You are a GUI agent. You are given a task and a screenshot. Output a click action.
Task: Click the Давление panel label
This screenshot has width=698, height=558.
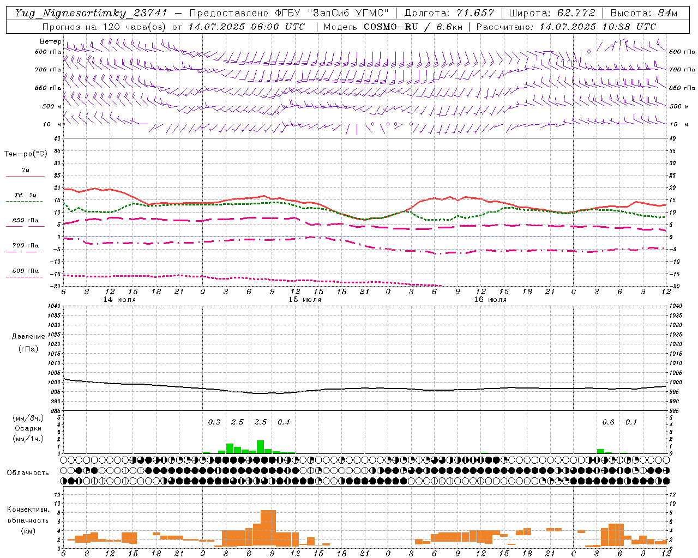pyautogui.click(x=28, y=337)
